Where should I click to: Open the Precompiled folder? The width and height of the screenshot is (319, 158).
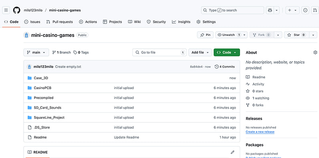[x=44, y=98]
